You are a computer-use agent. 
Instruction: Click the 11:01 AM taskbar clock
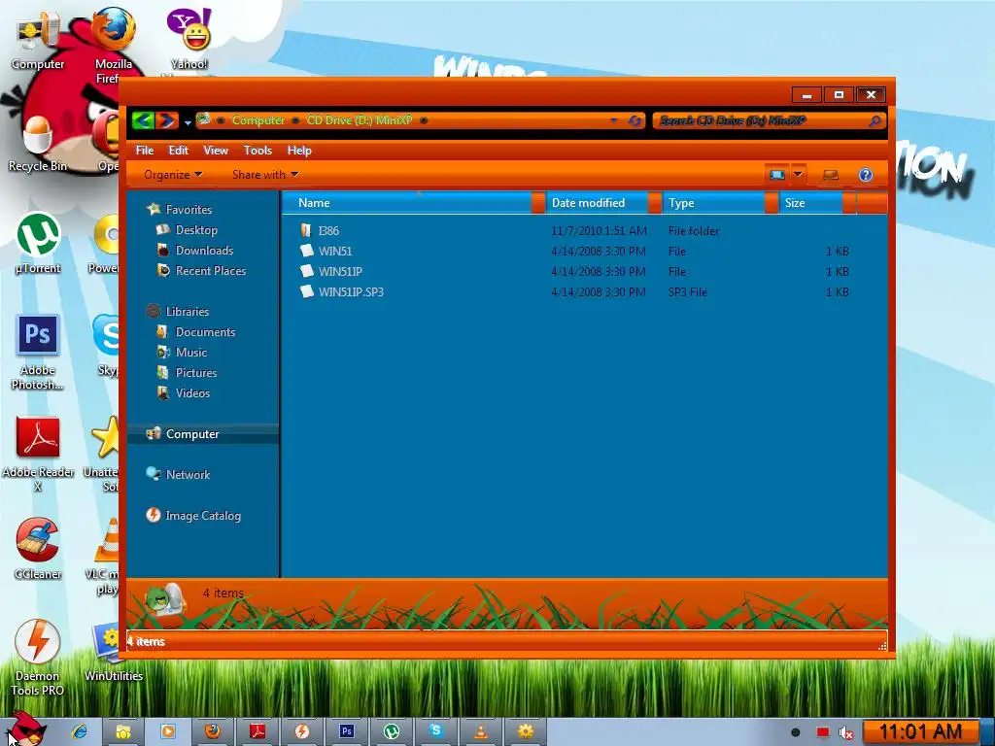tap(921, 731)
